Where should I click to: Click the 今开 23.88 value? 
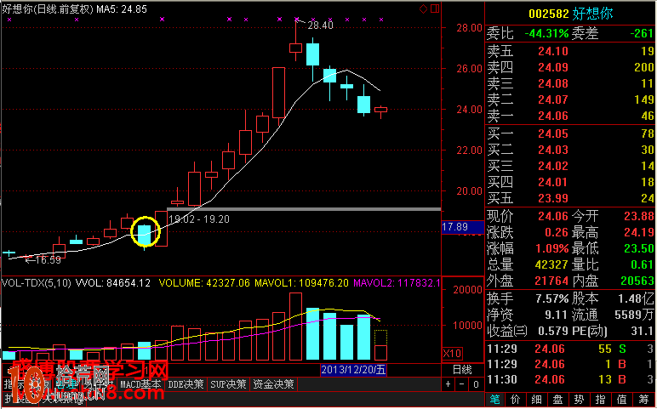(x=639, y=217)
